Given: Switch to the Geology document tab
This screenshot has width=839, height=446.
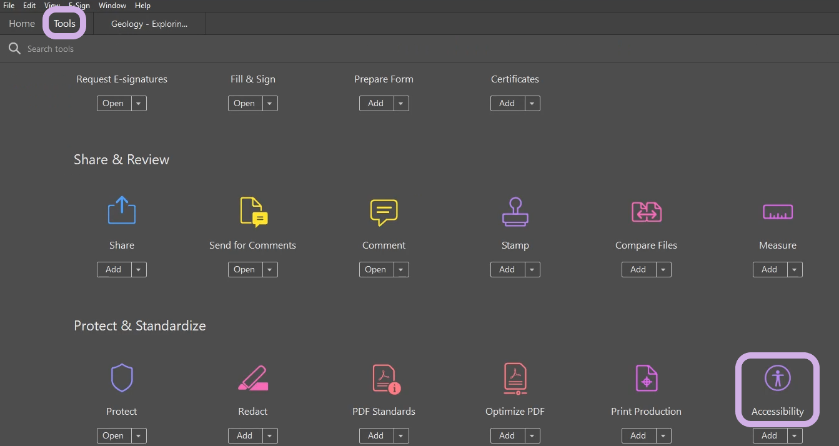Looking at the screenshot, I should point(149,24).
